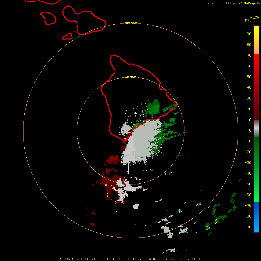Click the -20 value on the velocity scale

tap(248, 152)
